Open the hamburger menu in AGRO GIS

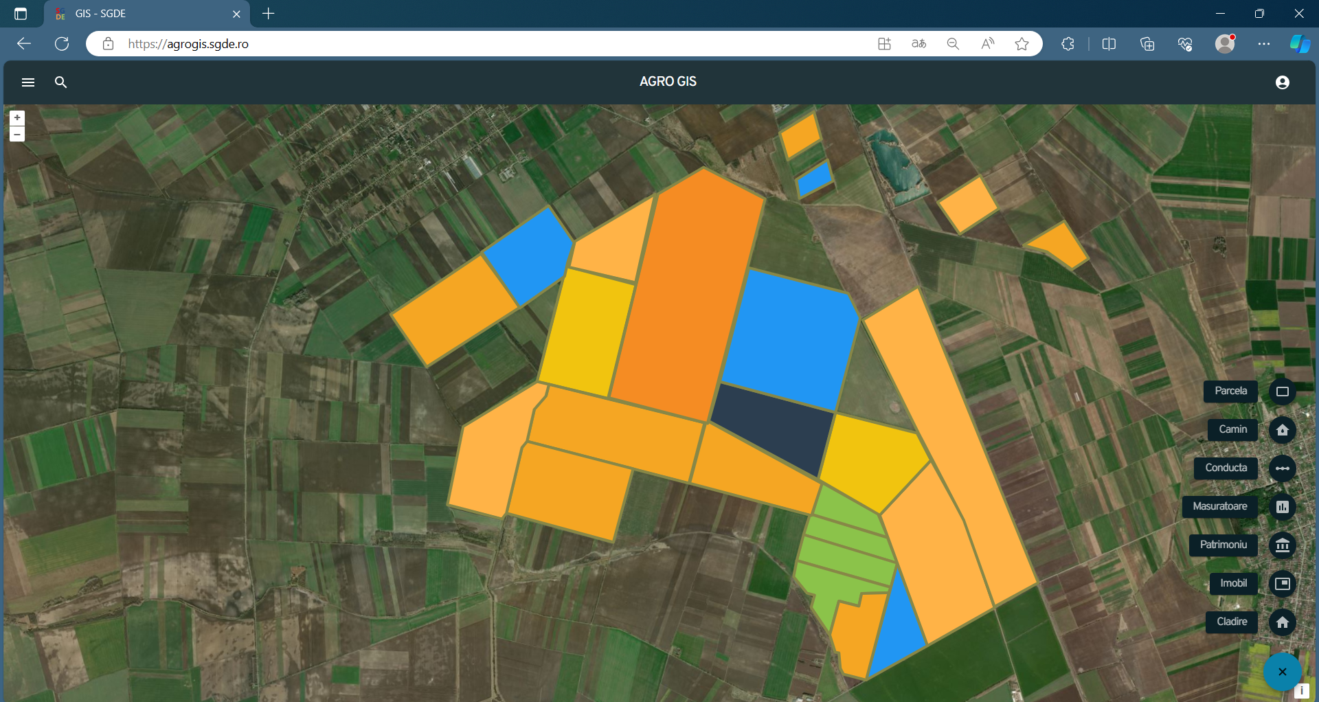[28, 82]
